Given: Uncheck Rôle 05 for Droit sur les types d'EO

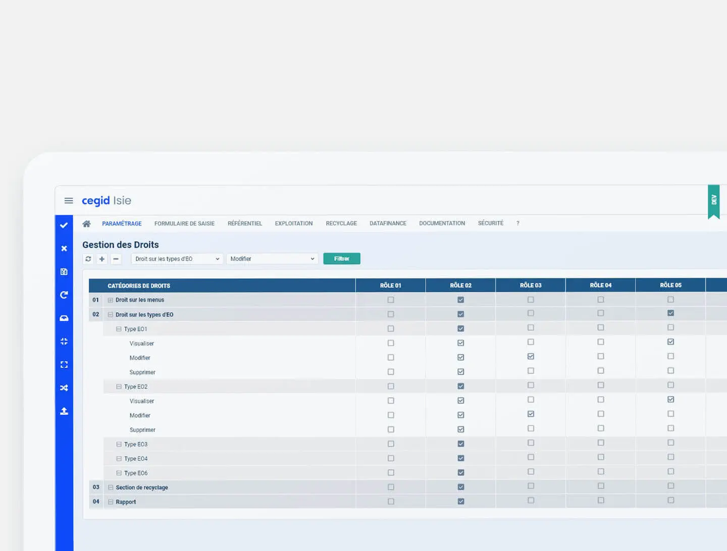Looking at the screenshot, I should coord(670,313).
